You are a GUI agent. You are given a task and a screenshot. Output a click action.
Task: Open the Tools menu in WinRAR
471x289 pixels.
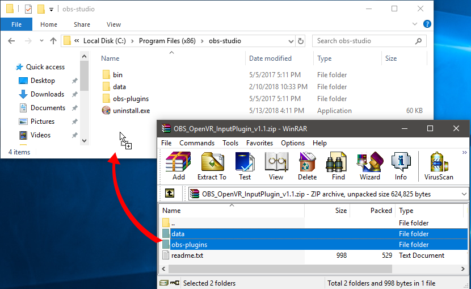[230, 143]
